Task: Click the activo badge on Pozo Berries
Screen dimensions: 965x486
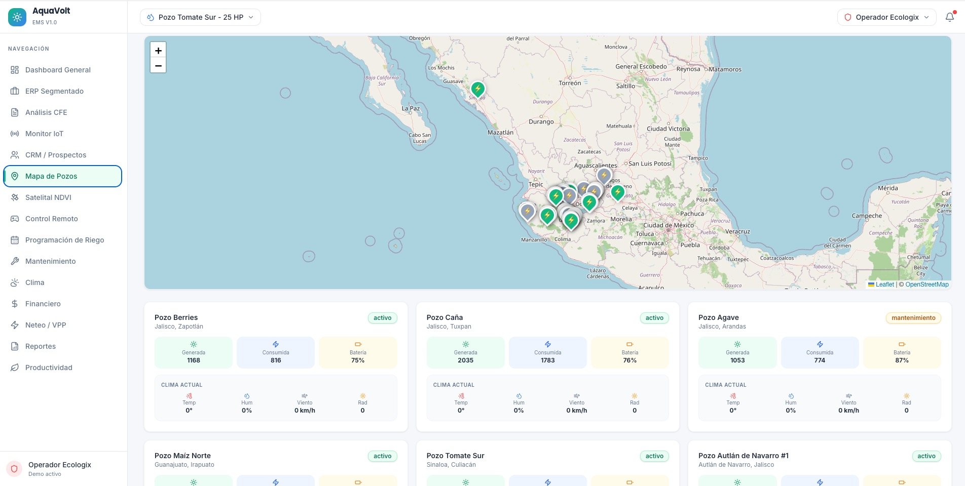Action: click(x=383, y=318)
